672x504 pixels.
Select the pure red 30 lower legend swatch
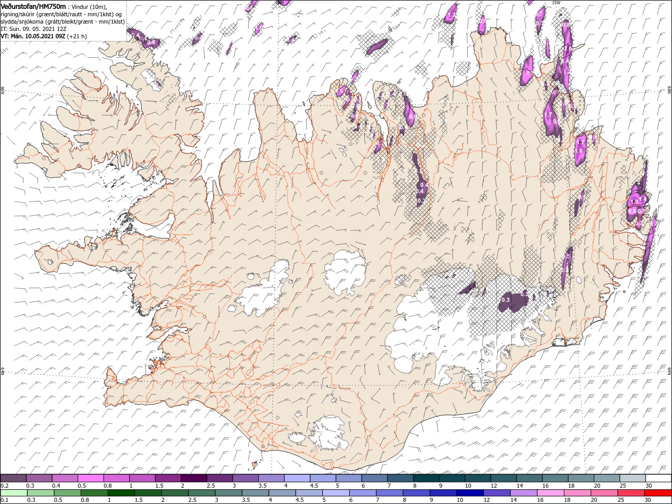click(x=658, y=493)
